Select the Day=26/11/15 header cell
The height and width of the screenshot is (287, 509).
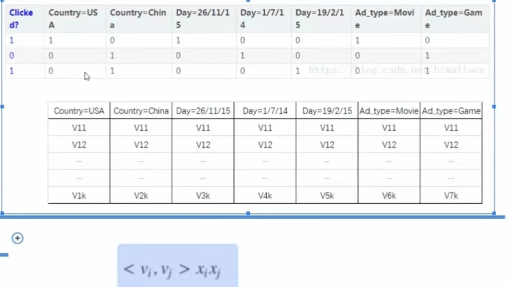(202, 19)
